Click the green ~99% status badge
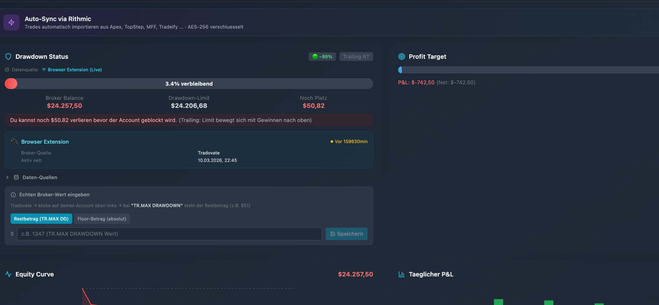659x305 pixels. [x=322, y=57]
